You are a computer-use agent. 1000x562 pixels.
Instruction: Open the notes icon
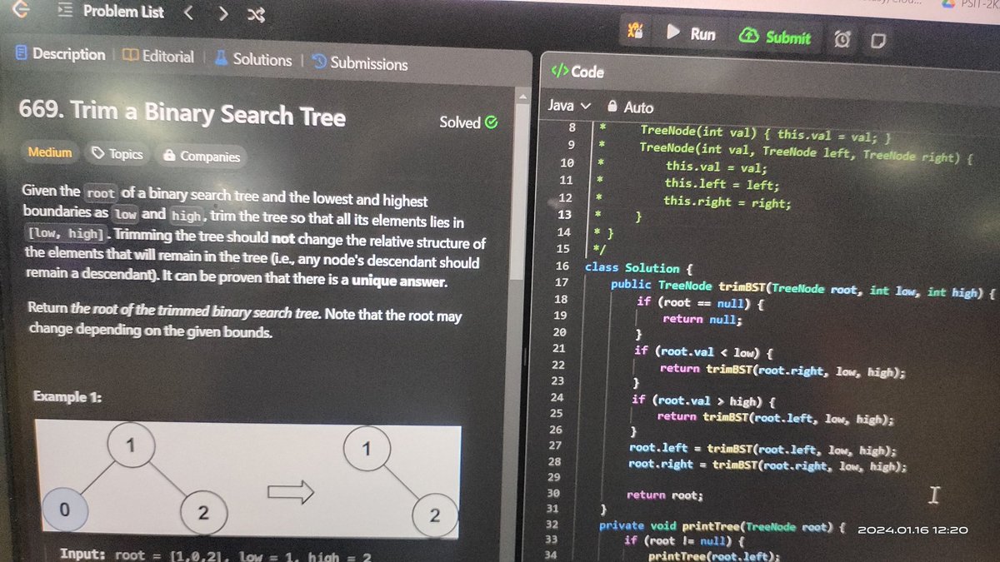pyautogui.click(x=877, y=40)
